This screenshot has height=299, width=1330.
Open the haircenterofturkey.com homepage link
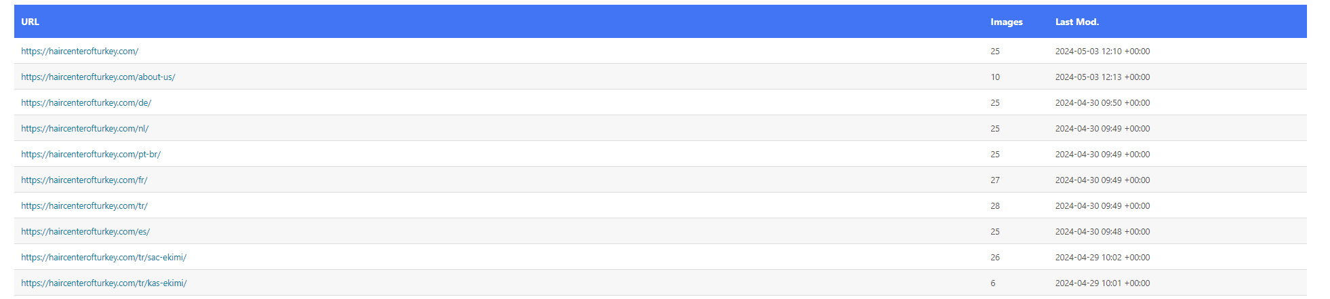point(79,52)
